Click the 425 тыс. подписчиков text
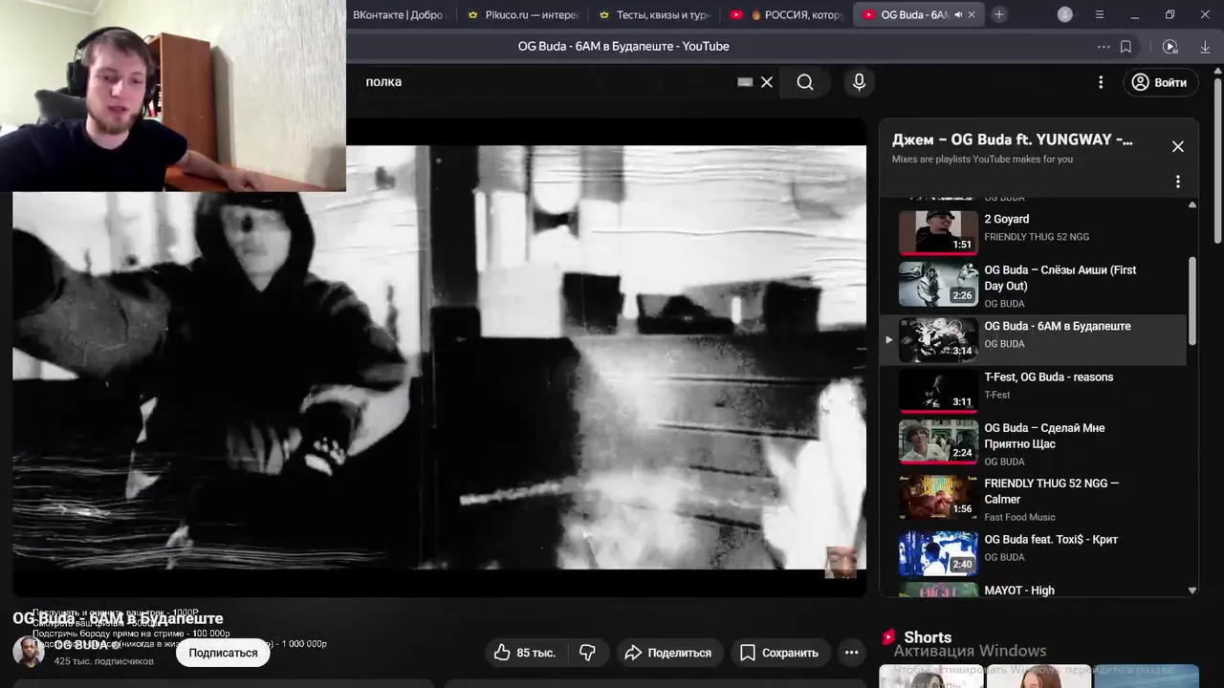 [x=103, y=661]
